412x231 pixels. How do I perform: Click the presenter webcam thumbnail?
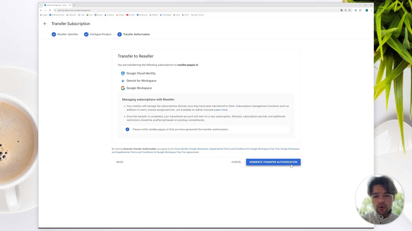pyautogui.click(x=379, y=200)
